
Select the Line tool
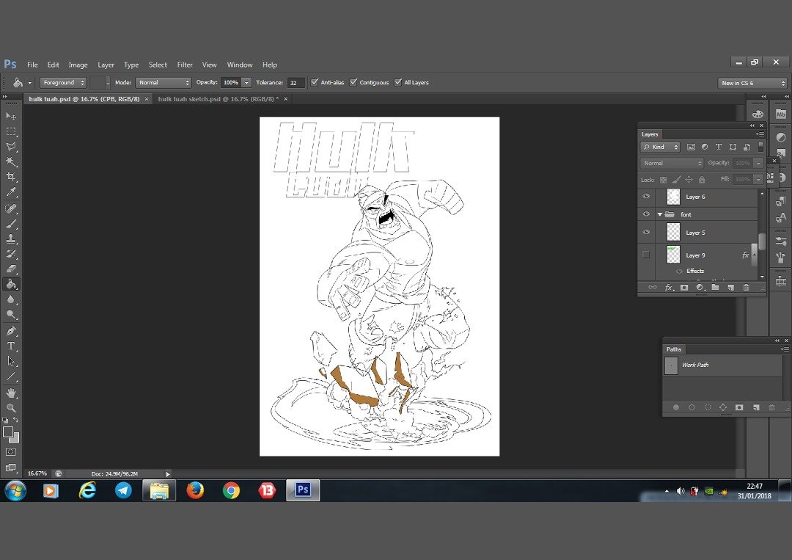coord(10,377)
